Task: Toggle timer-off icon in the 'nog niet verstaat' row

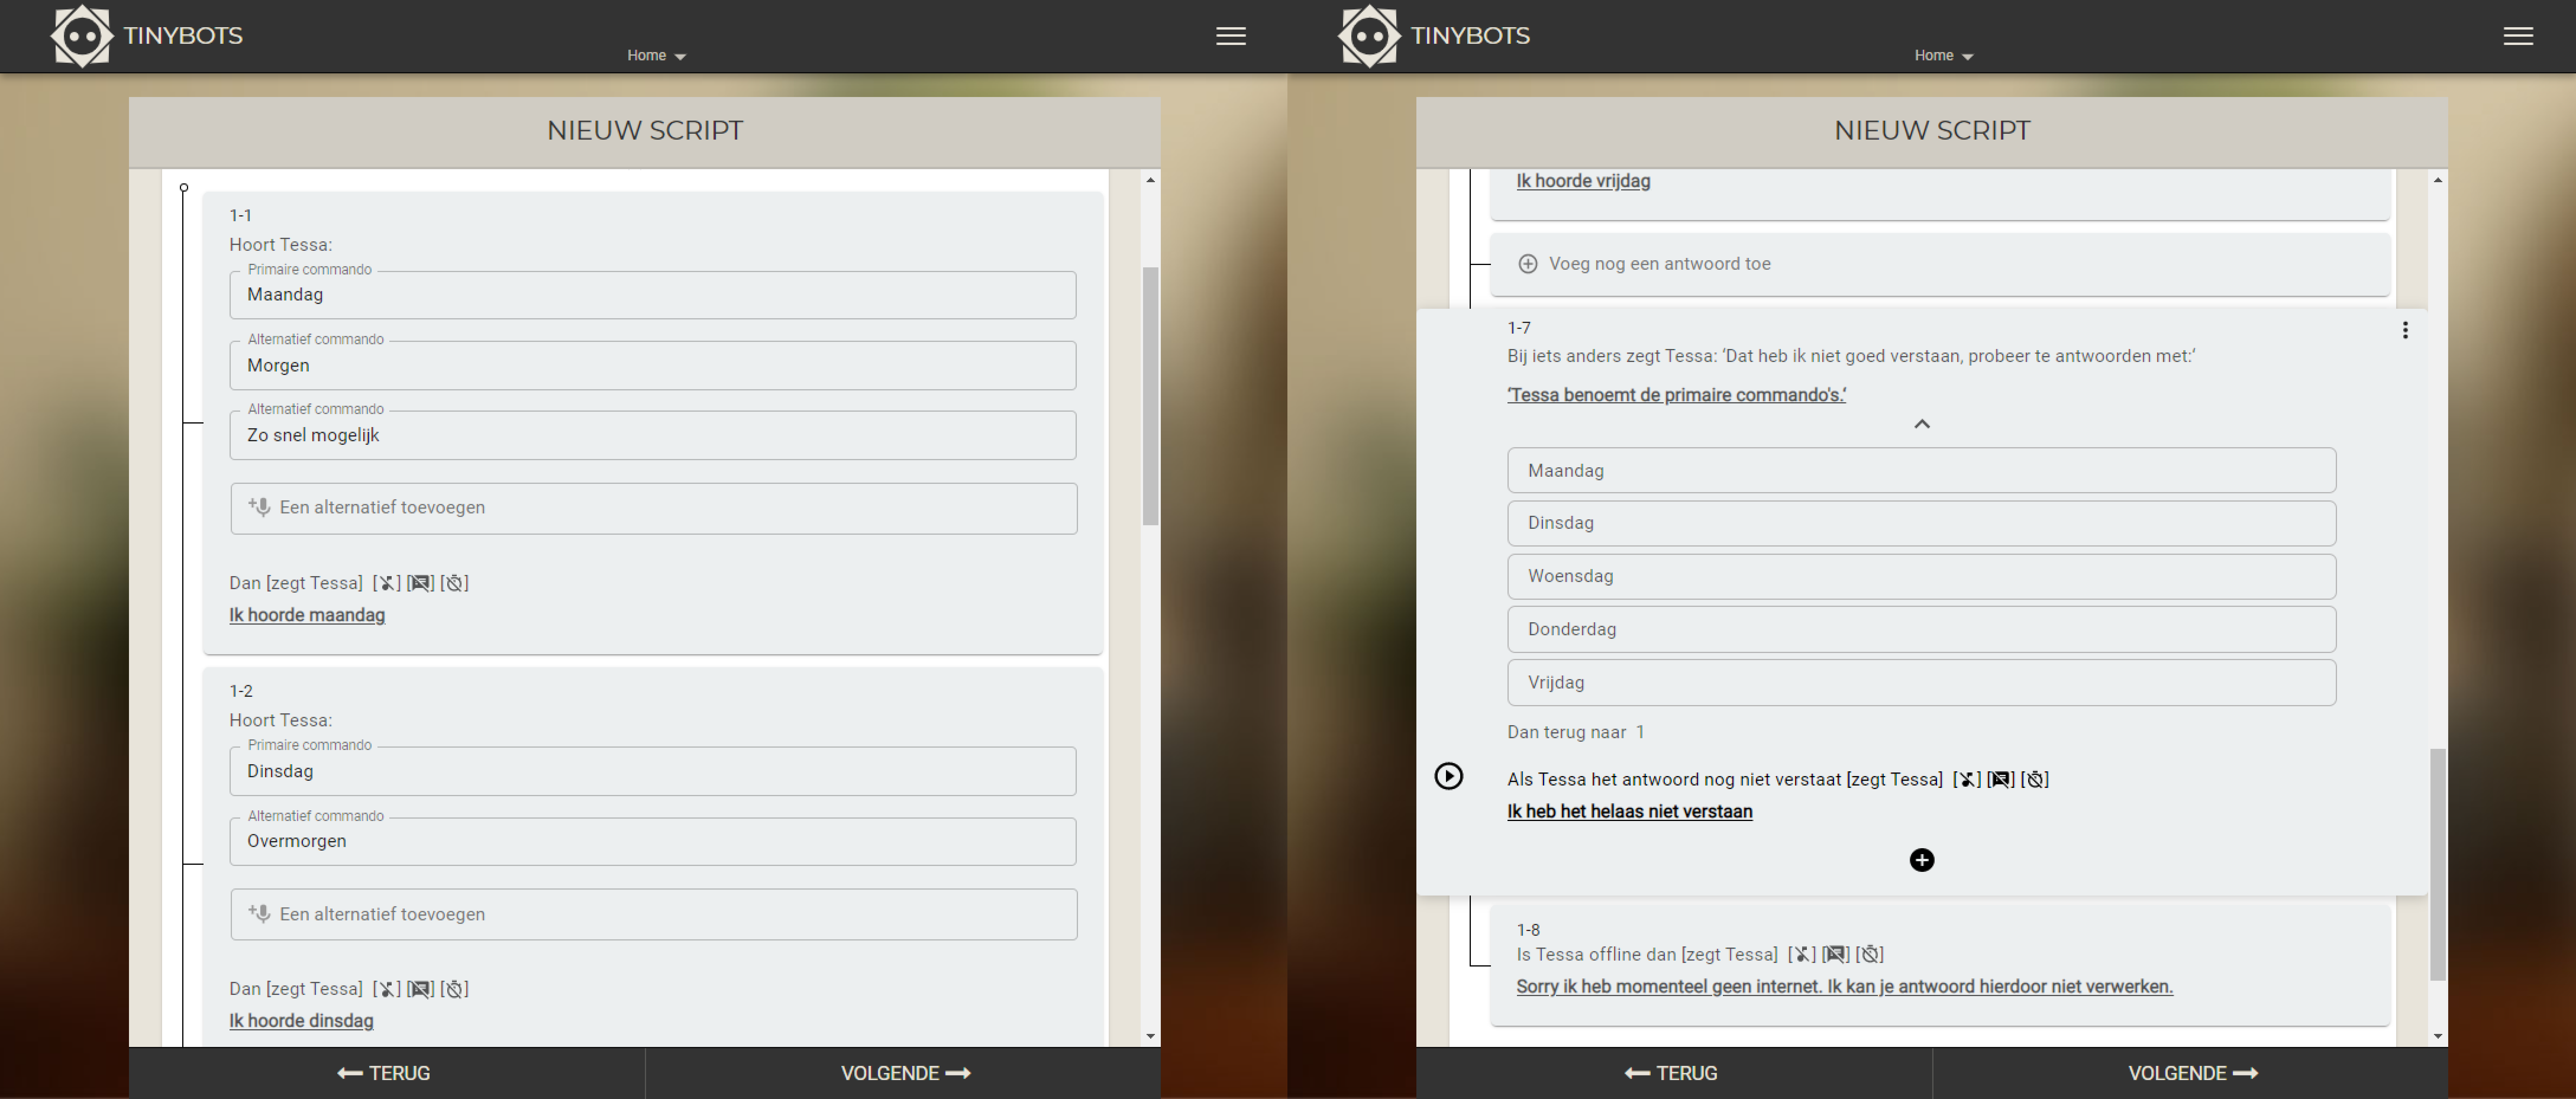Action: coord(2034,779)
